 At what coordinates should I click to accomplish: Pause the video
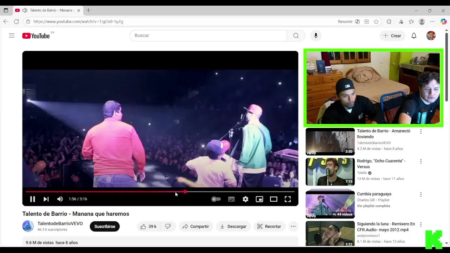tap(32, 199)
